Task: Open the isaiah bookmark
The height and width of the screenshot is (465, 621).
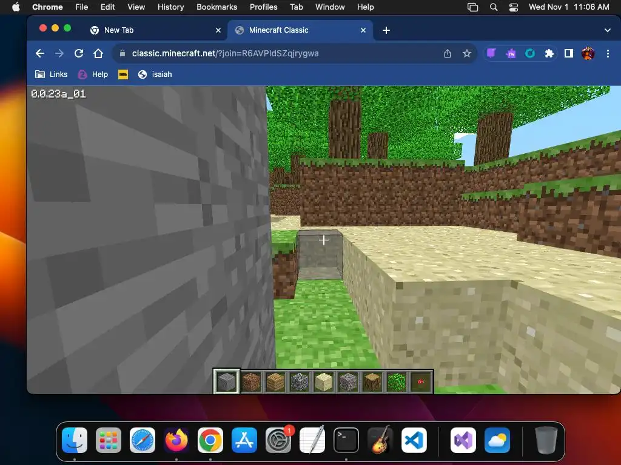Action: coord(155,74)
